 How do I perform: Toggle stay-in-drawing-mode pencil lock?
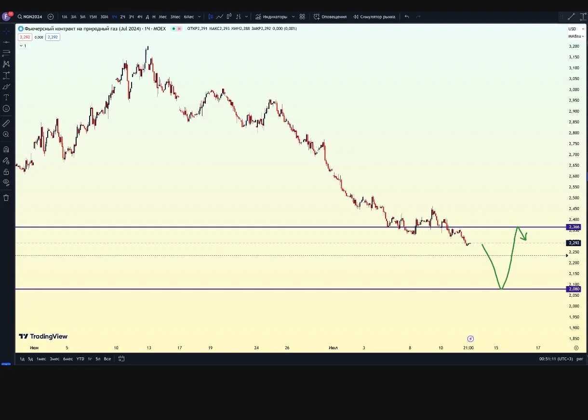(x=6, y=161)
